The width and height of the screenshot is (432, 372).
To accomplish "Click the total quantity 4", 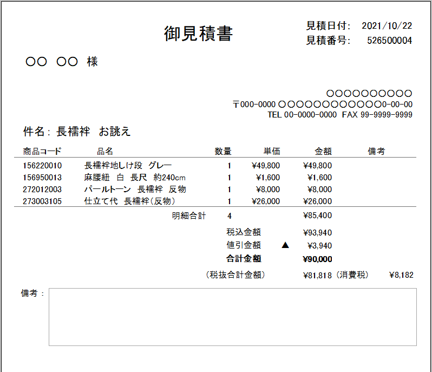I will point(229,216).
